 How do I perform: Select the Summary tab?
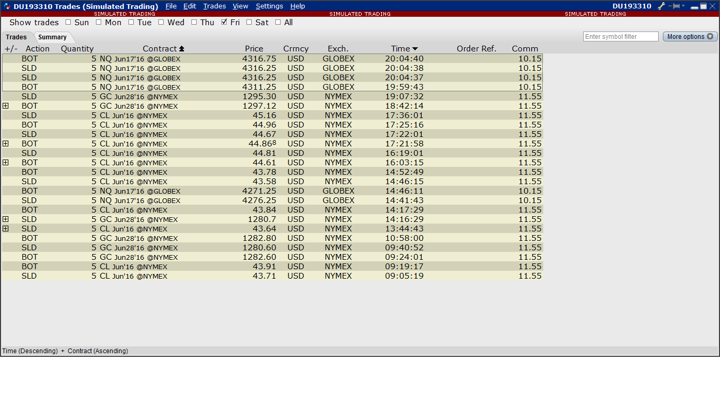52,37
